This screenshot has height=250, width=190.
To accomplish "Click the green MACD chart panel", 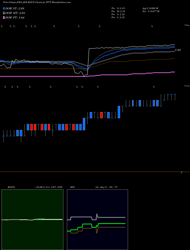I will click(x=32, y=220).
